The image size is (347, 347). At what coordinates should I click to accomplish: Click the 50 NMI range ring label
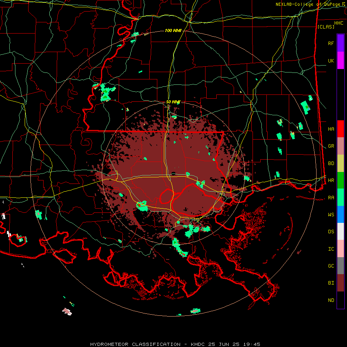(x=173, y=102)
